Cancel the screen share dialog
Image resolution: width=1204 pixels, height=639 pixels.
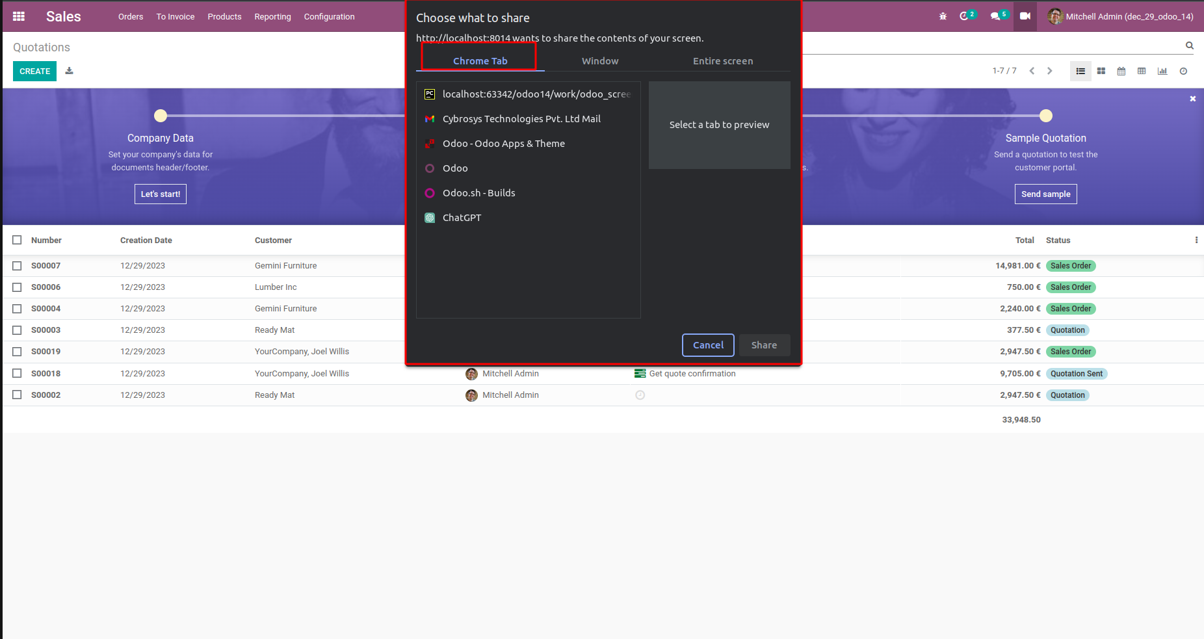pyautogui.click(x=708, y=345)
